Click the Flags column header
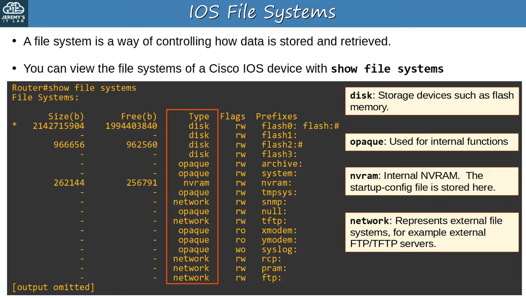 click(x=232, y=116)
